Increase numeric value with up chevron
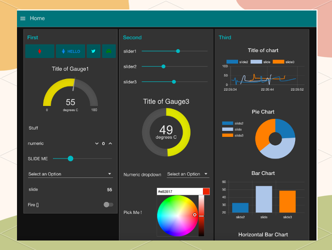This screenshot has width=332, height=250. point(110,143)
